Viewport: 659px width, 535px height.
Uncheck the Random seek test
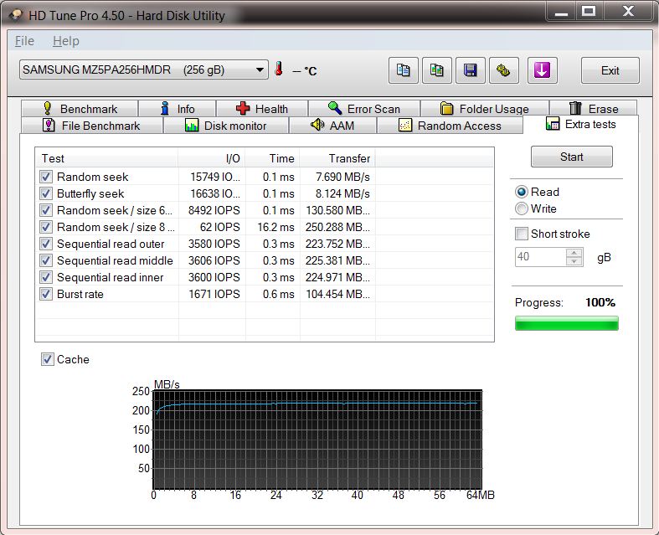pos(46,177)
